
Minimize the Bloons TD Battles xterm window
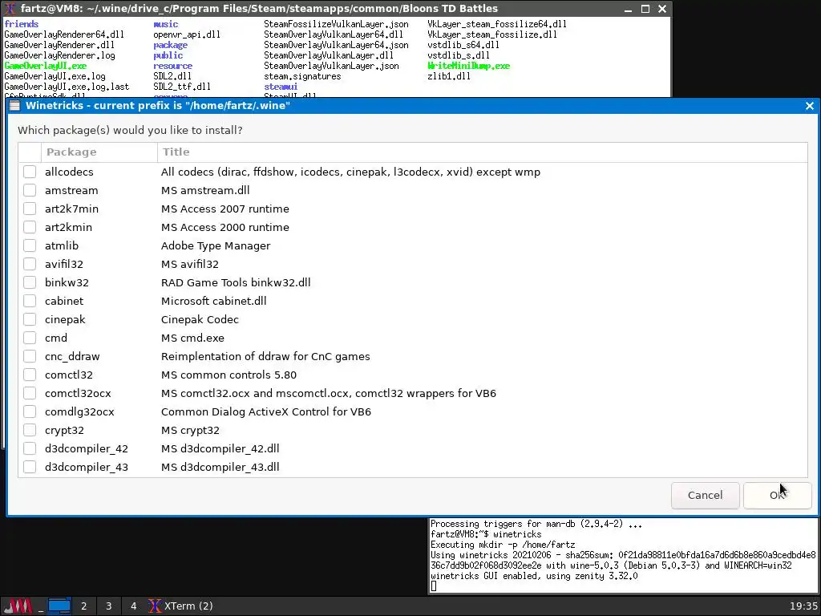(629, 9)
